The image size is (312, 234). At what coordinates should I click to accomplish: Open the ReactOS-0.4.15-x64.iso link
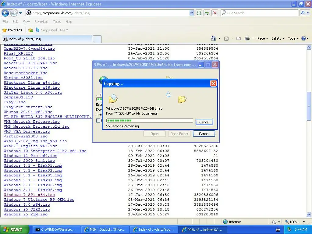(x=30, y=63)
